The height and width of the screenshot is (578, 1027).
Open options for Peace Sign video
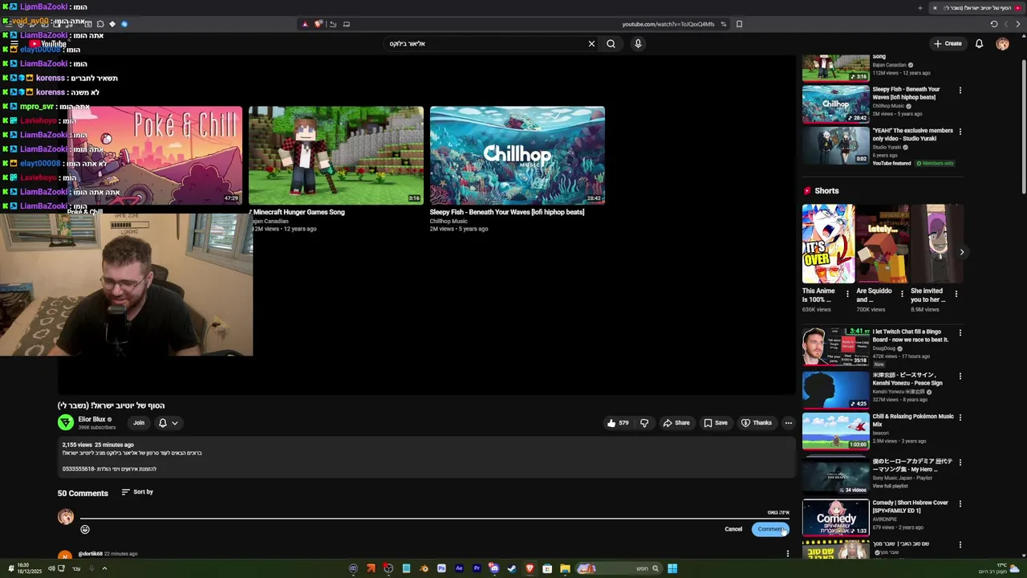960,376
